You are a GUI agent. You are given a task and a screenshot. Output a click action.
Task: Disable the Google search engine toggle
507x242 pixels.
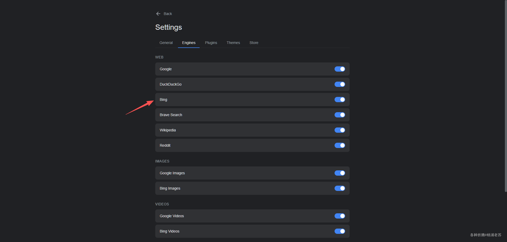coord(340,69)
